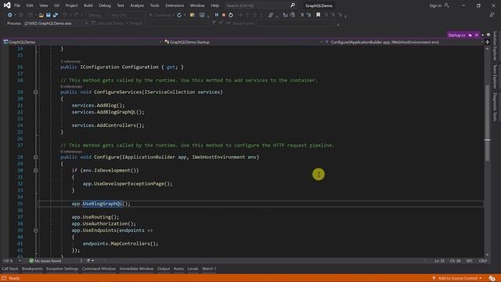Image resolution: width=501 pixels, height=282 pixels.
Task: Switch to the Locals tab
Action: pos(193,269)
